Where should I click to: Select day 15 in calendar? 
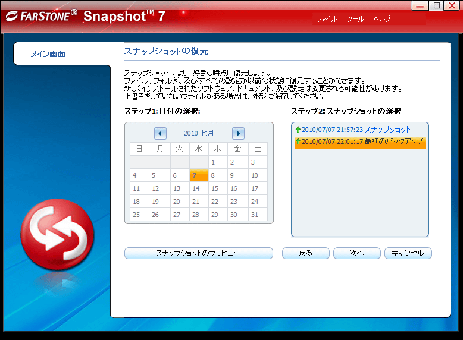point(218,188)
